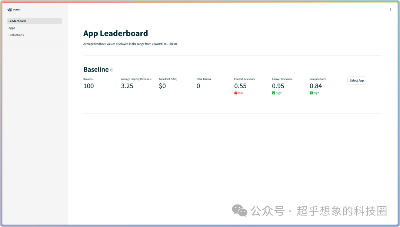Select Leaderboard in the navigation sidebar
400x227 pixels.
tap(17, 21)
